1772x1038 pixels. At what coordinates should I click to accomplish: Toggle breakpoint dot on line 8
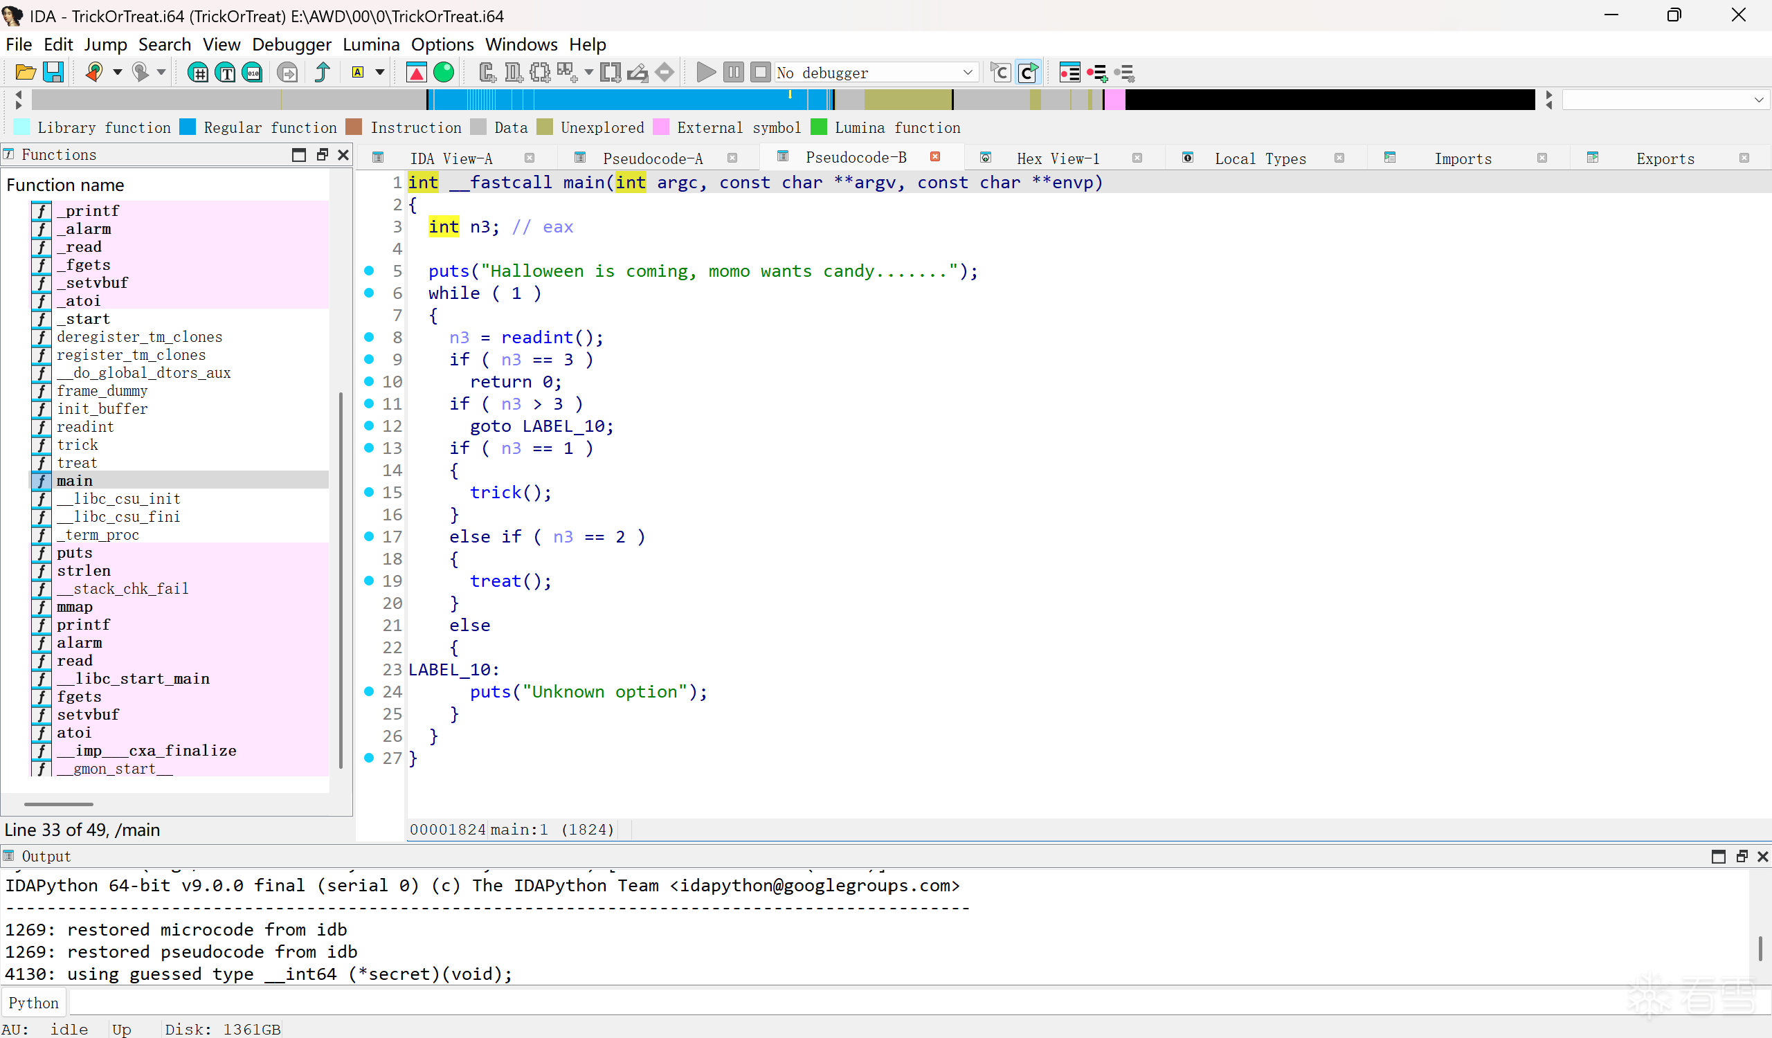point(369,337)
